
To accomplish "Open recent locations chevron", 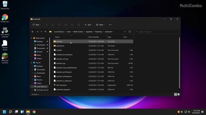I will click(42, 32).
